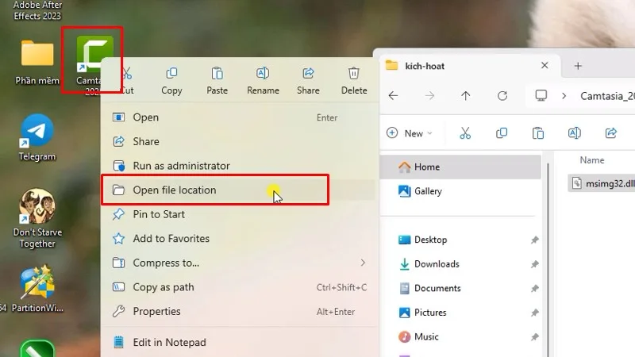This screenshot has height=357, width=635.
Task: Close the kich-hoat Explorer tab
Action: (545, 66)
